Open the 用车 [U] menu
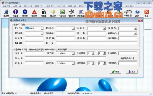153x96 pixels. [28, 6]
